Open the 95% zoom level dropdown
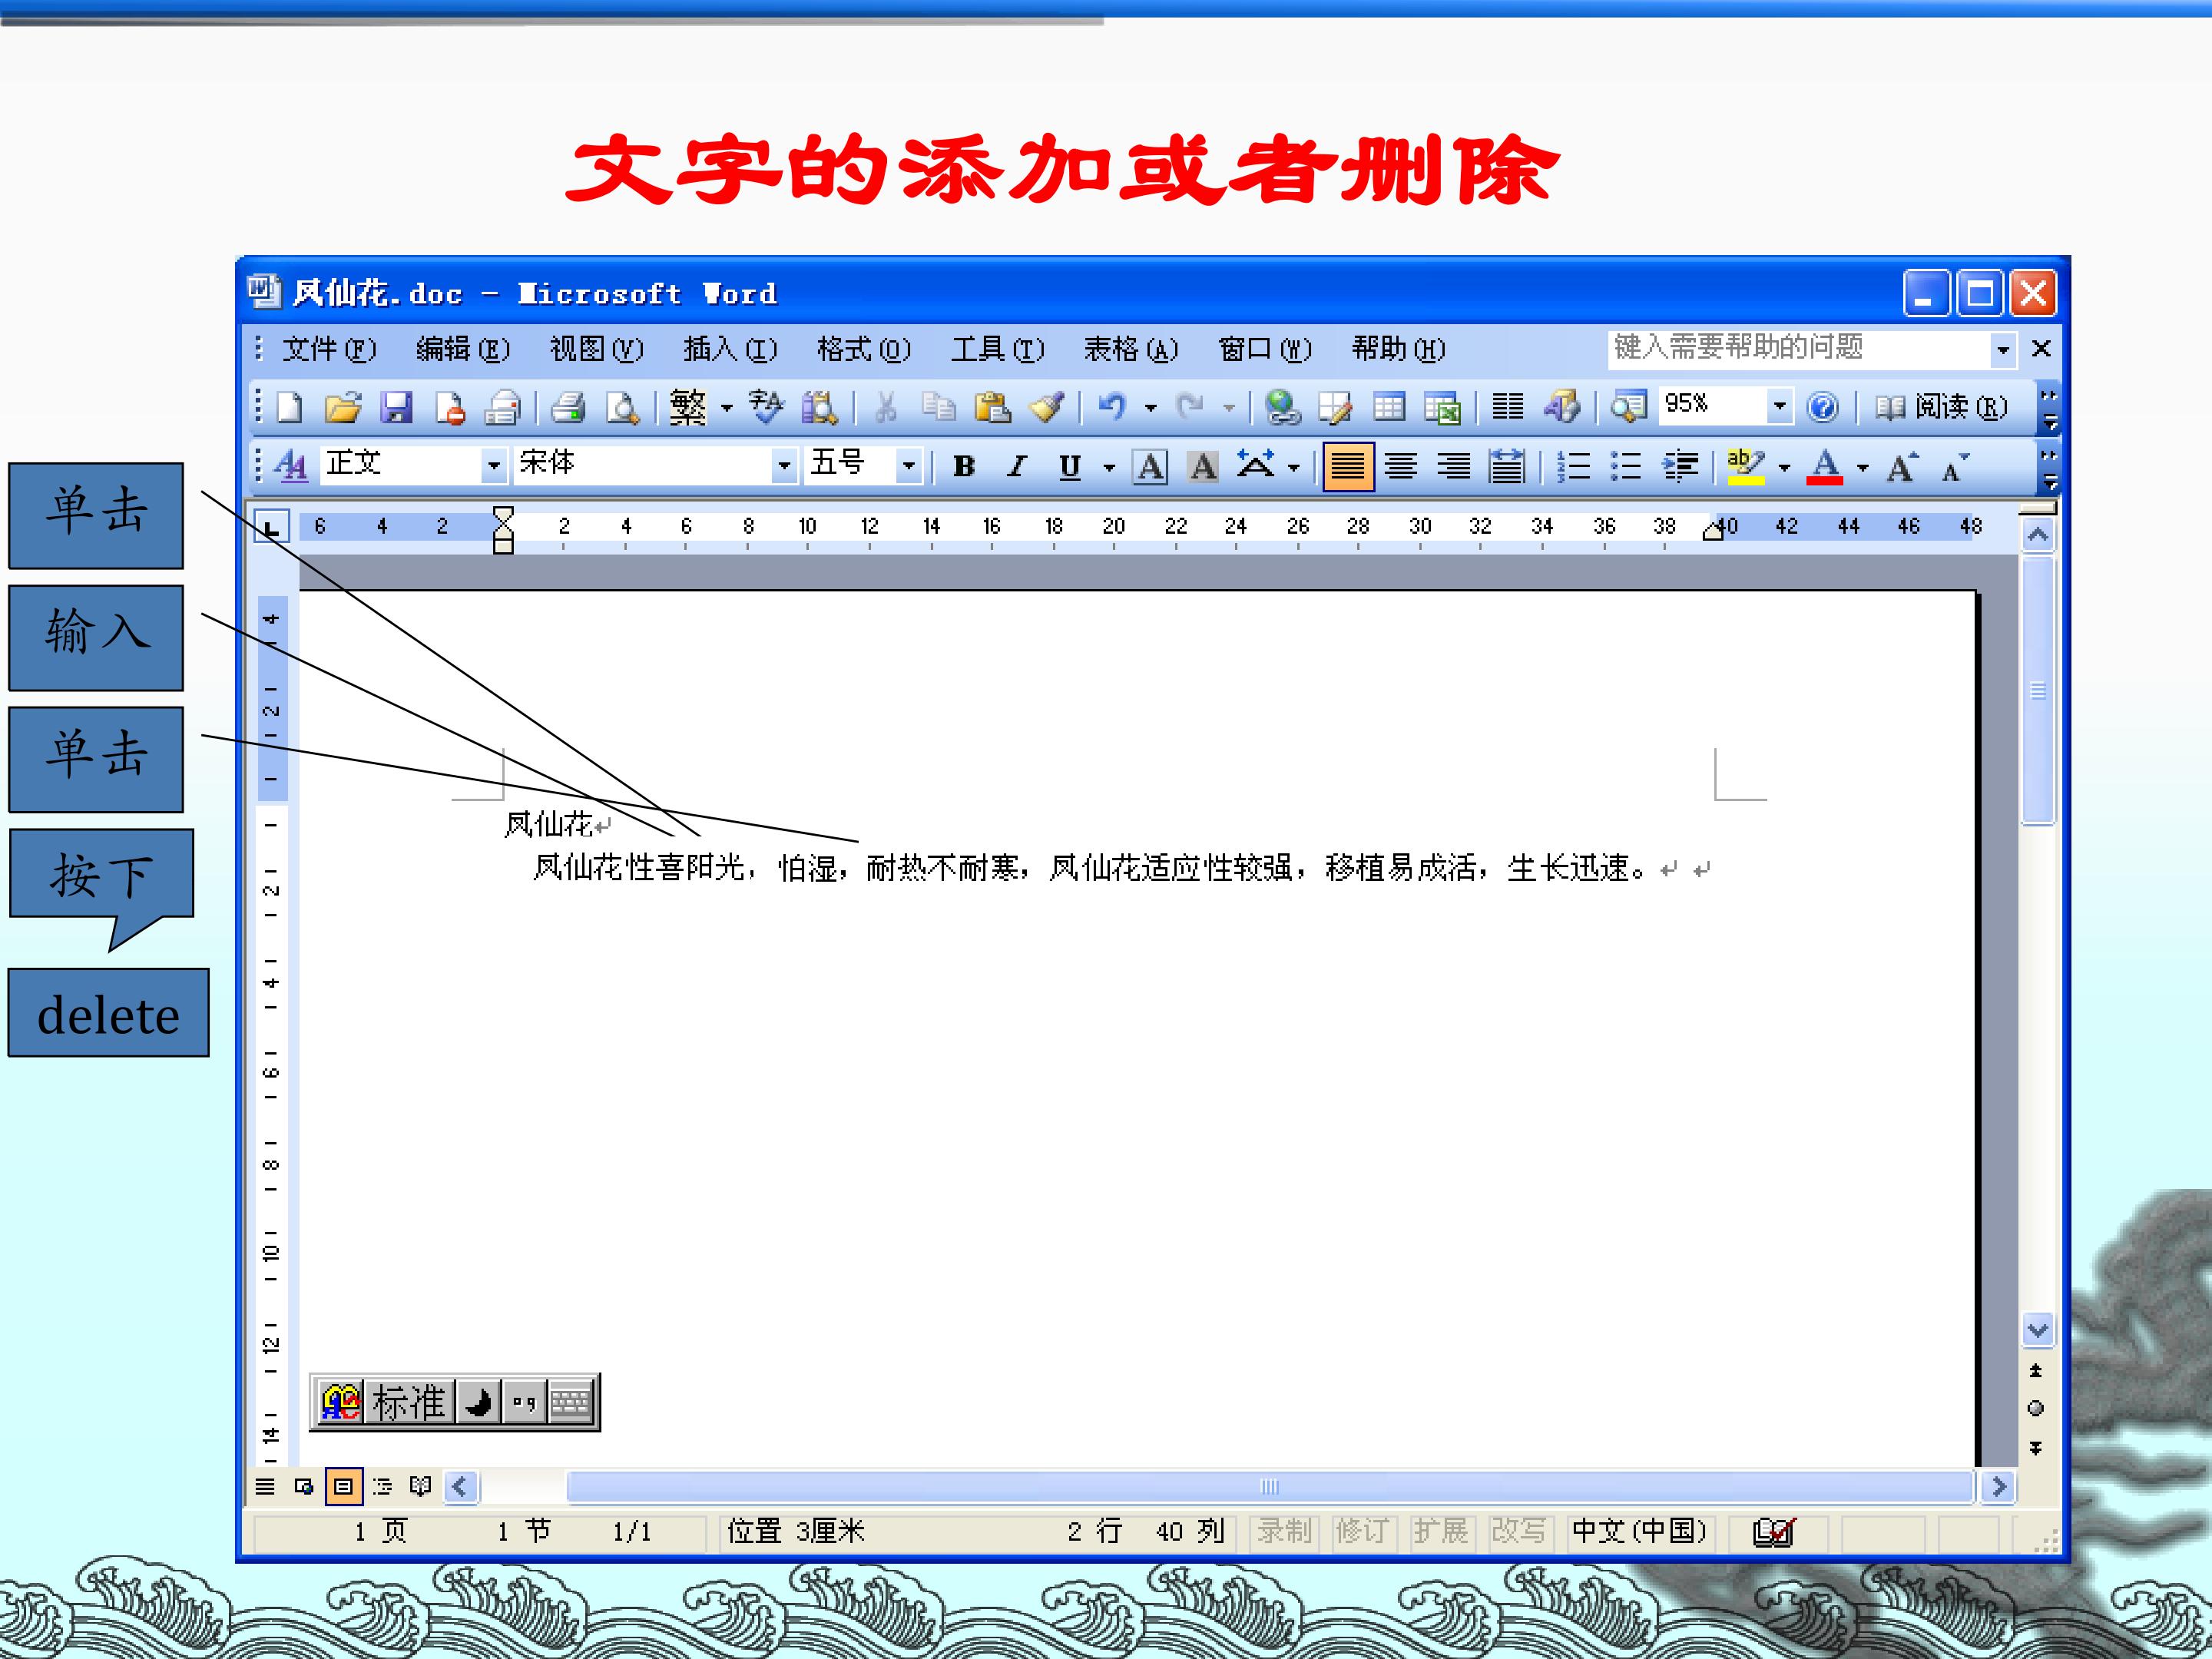 1779,406
